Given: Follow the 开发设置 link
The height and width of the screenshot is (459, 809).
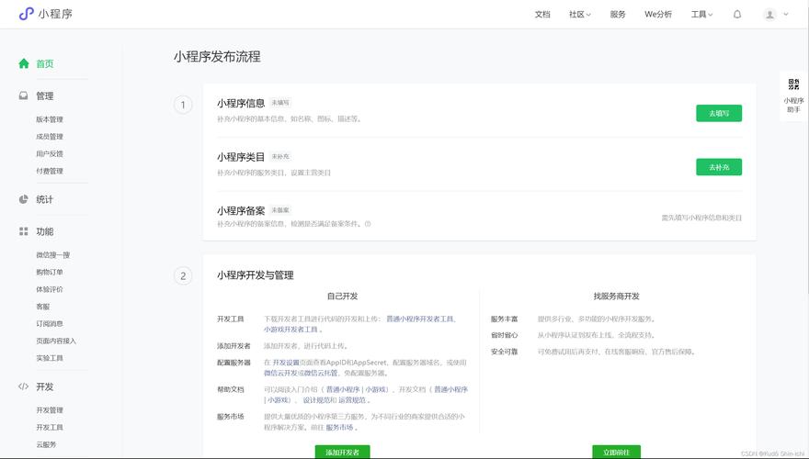Looking at the screenshot, I should coord(286,363).
